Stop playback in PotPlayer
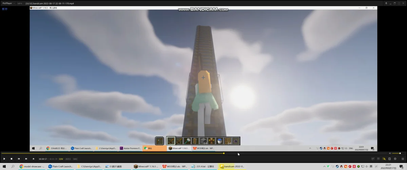The height and width of the screenshot is (170, 407). pos(12,159)
